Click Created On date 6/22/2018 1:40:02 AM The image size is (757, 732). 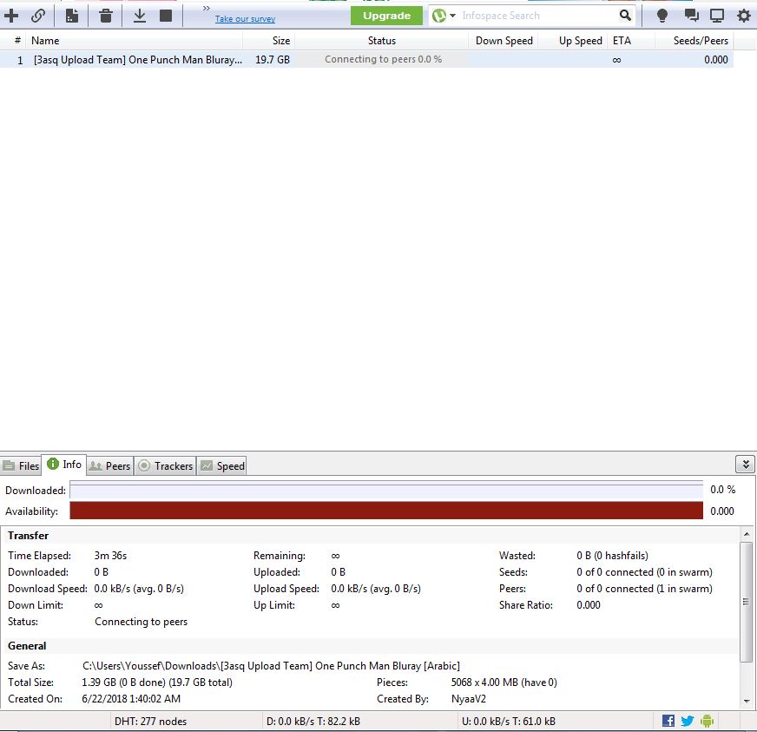(131, 699)
